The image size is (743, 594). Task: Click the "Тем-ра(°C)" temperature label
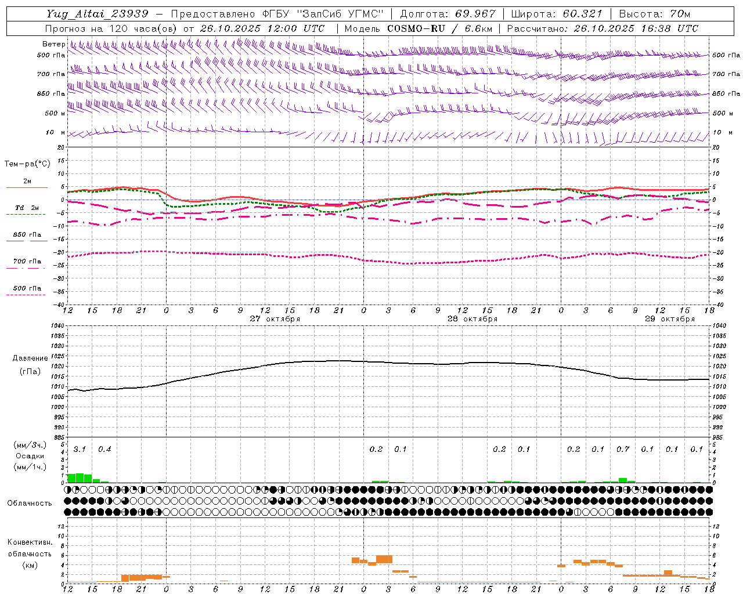[27, 164]
